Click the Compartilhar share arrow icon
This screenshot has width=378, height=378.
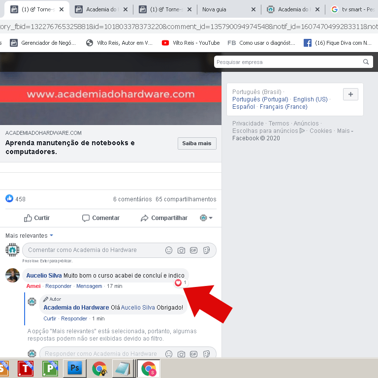(144, 218)
